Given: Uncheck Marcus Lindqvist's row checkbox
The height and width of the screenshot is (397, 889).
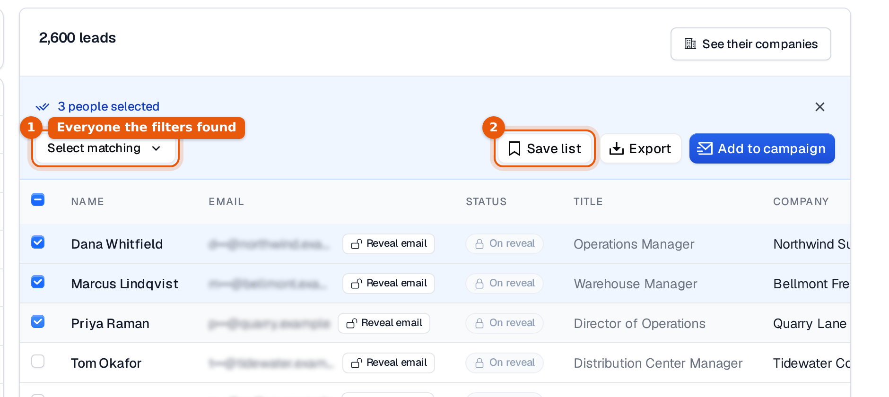Looking at the screenshot, I should 38,282.
